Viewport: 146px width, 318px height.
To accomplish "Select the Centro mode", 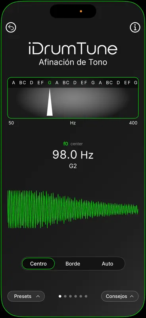I will [x=38, y=264].
